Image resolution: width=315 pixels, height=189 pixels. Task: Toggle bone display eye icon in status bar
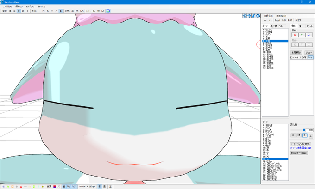(x=4, y=187)
